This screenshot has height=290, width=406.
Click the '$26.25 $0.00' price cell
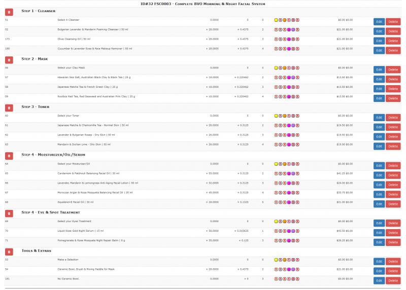(345, 240)
